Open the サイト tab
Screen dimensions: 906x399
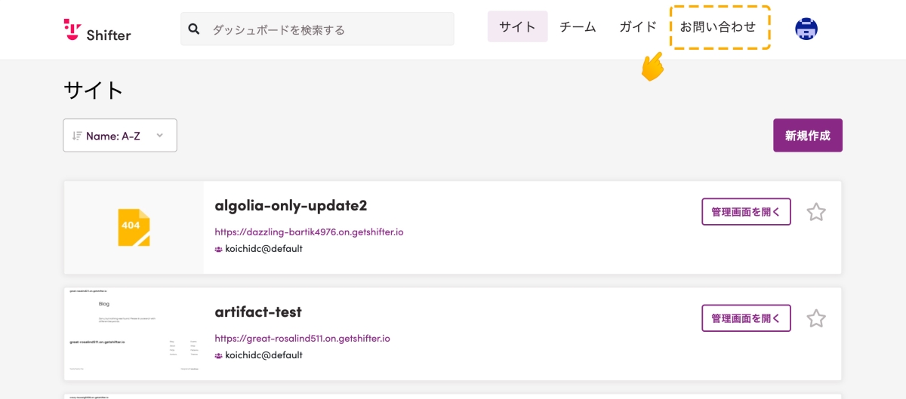point(517,27)
